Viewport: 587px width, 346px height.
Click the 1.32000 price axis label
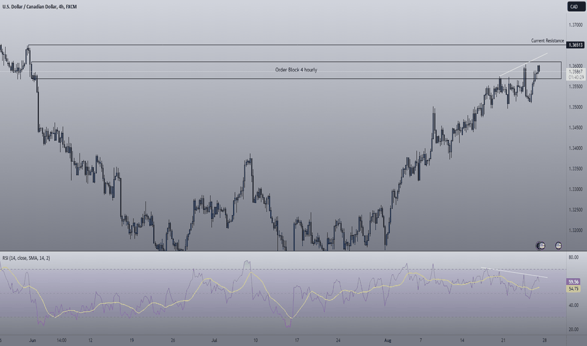pyautogui.click(x=576, y=230)
